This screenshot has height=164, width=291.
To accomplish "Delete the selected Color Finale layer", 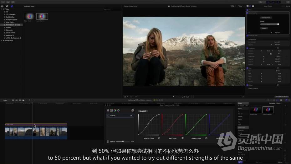I will pyautogui.click(x=108, y=141).
